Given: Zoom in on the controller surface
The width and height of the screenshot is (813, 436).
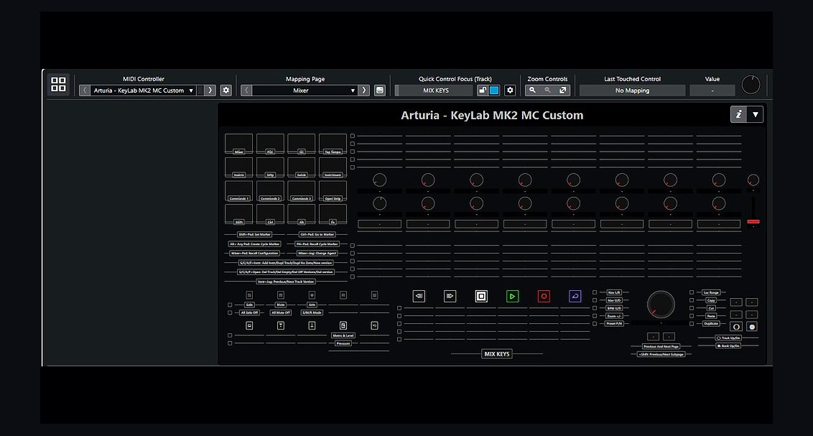Looking at the screenshot, I should [x=532, y=91].
